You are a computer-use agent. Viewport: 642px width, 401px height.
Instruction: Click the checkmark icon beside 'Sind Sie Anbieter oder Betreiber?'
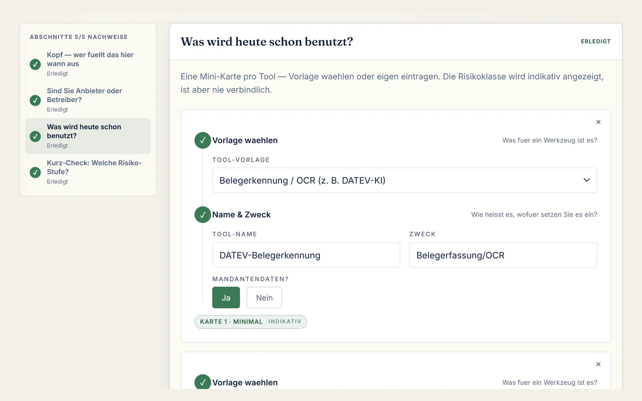(x=35, y=100)
